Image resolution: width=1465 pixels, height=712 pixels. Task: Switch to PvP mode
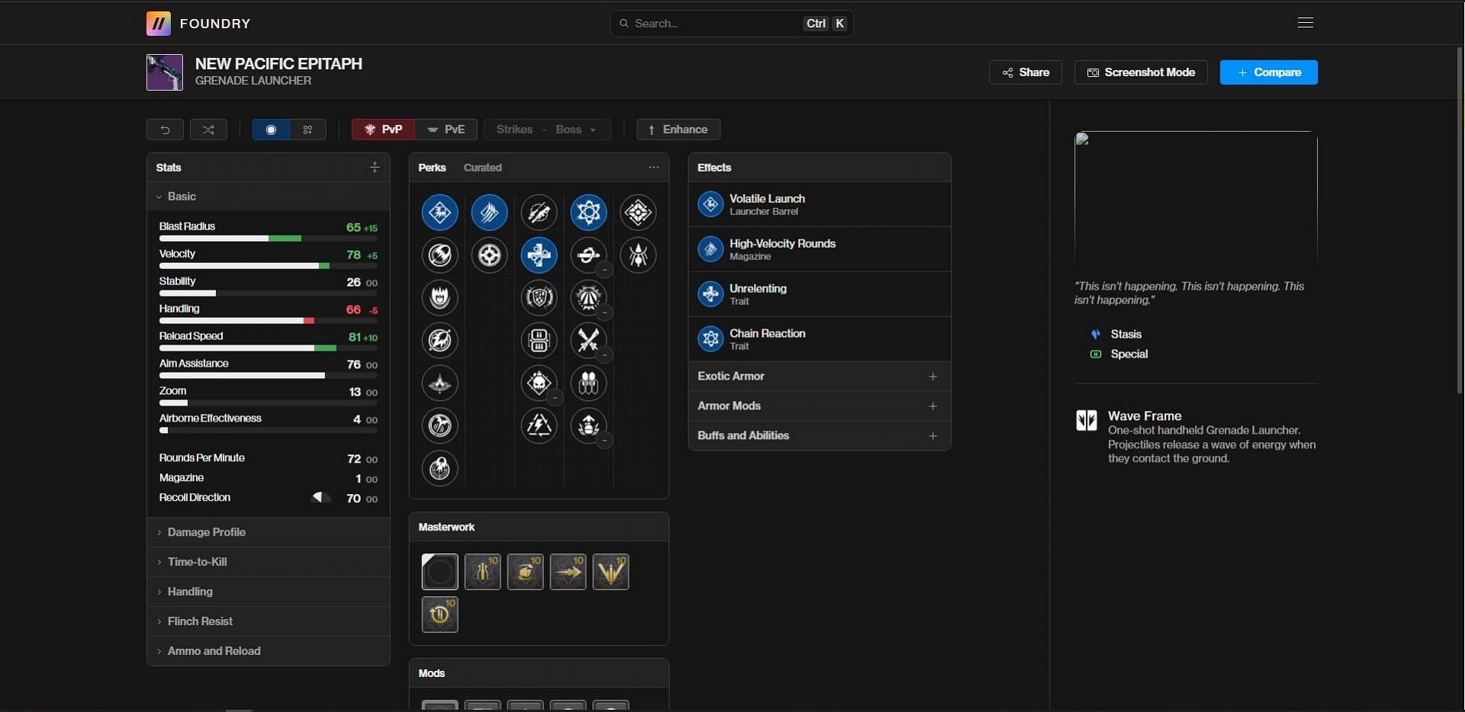tap(383, 130)
